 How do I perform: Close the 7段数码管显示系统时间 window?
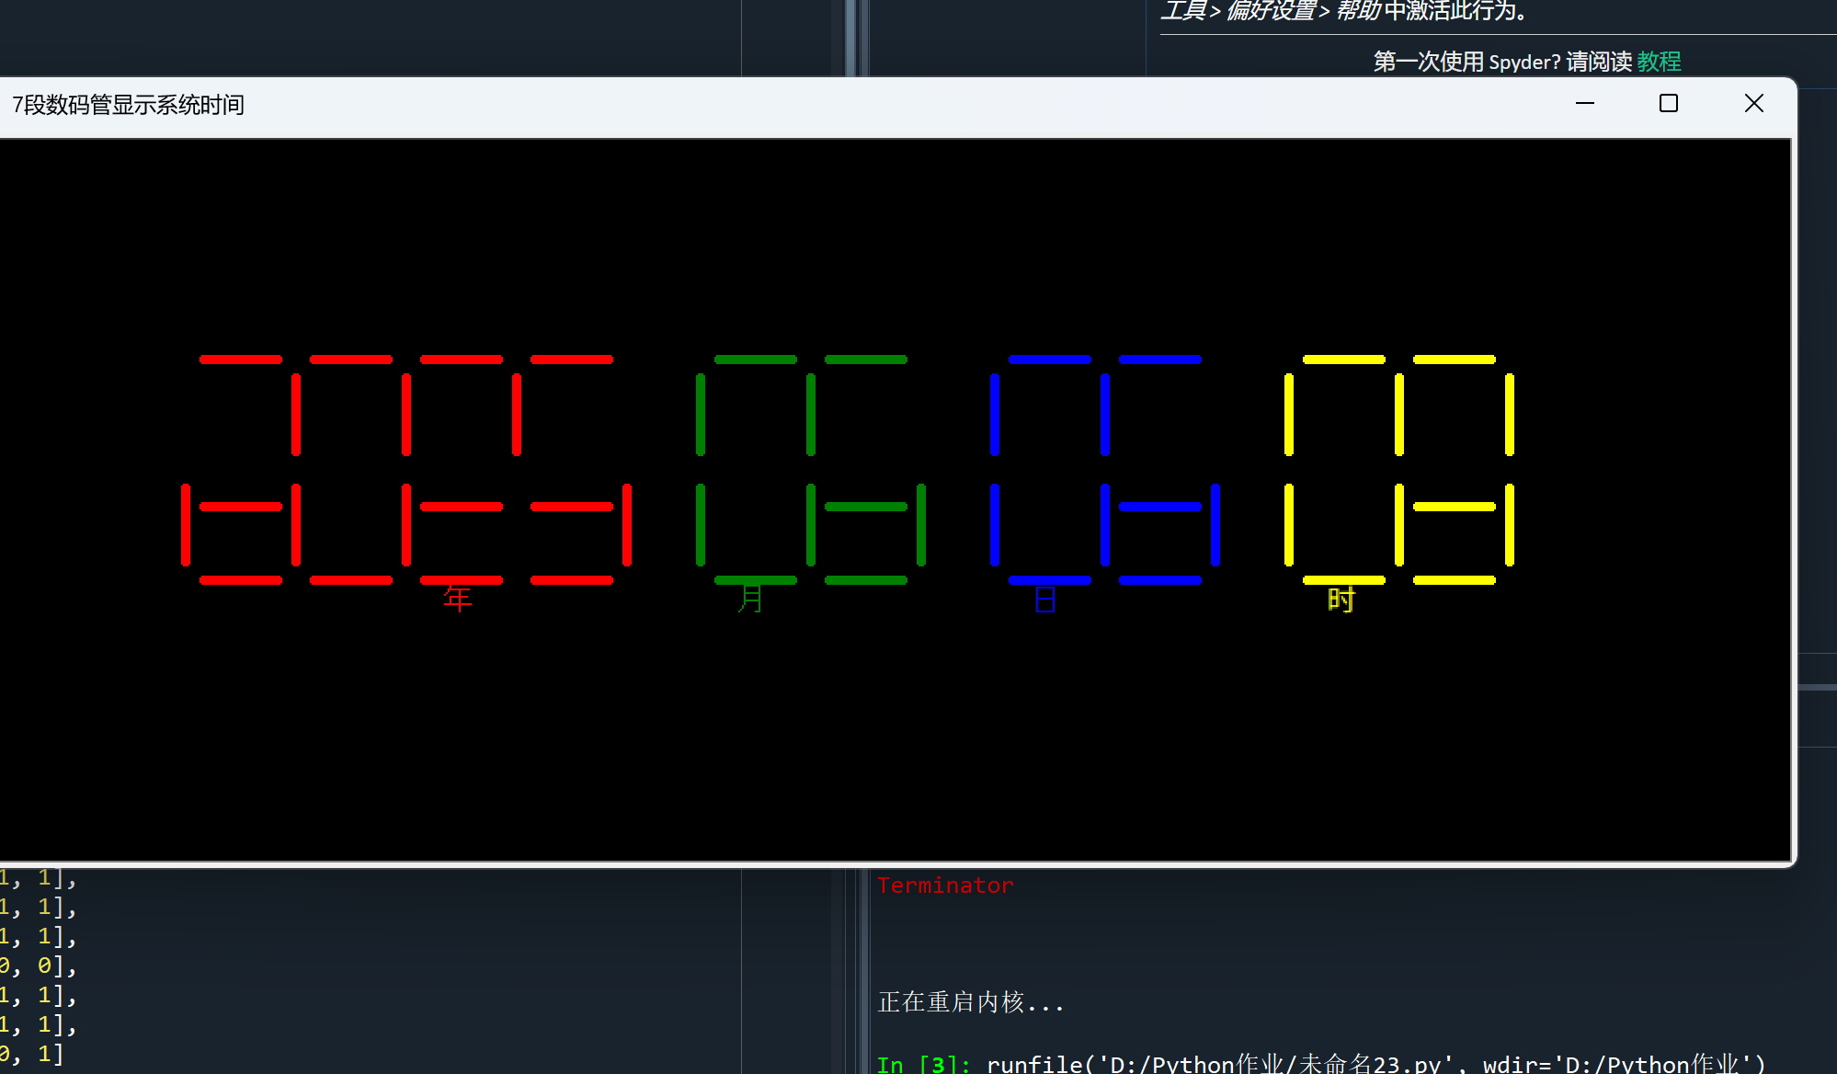click(1753, 104)
